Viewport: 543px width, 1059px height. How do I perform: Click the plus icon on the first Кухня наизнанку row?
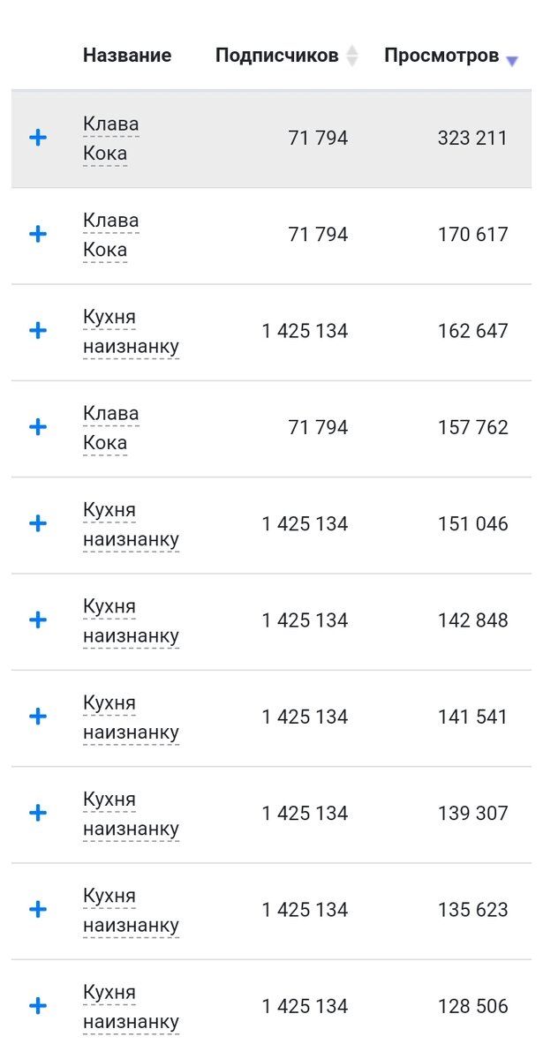[x=38, y=331]
